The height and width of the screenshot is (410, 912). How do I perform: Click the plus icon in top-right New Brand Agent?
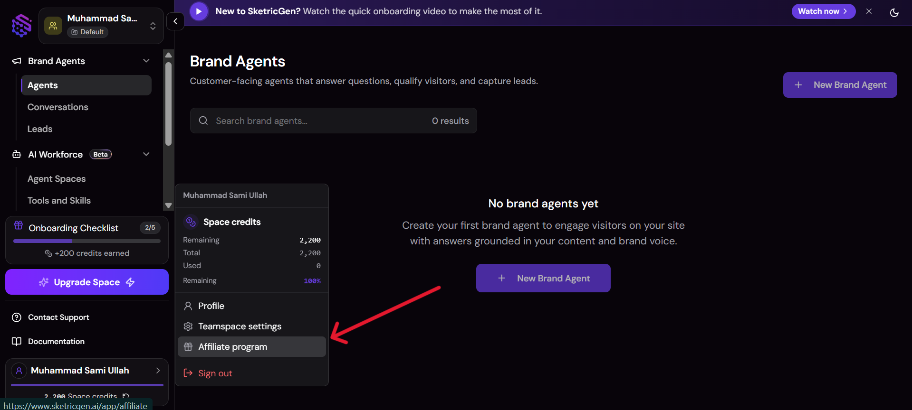point(798,85)
